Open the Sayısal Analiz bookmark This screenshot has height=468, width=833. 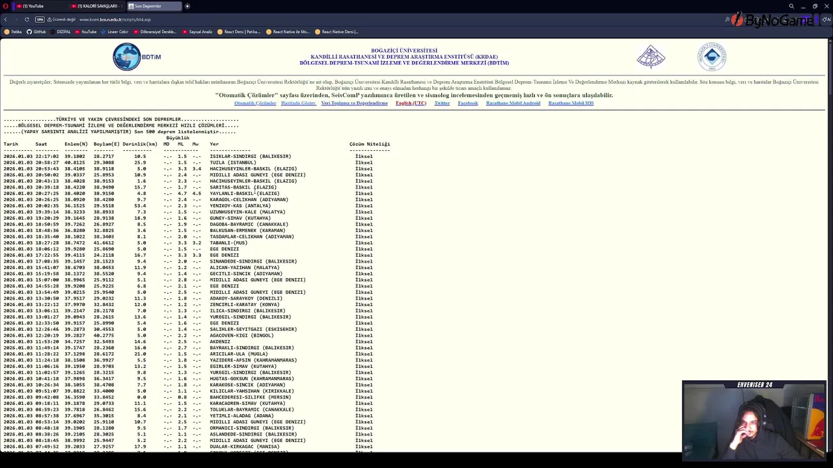(x=197, y=31)
